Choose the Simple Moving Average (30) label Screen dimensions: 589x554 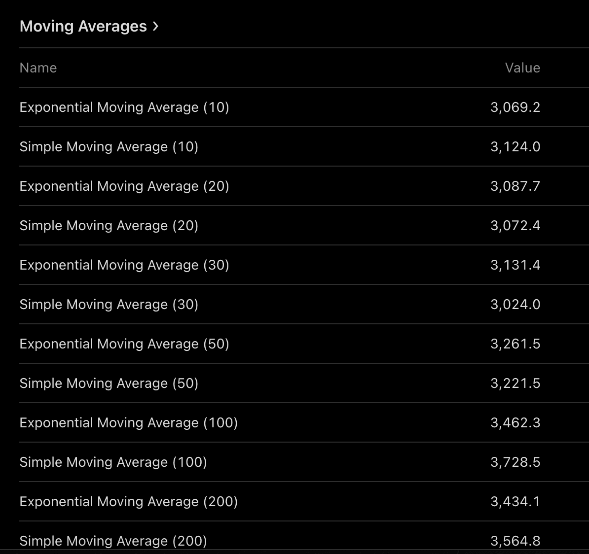[x=109, y=305]
